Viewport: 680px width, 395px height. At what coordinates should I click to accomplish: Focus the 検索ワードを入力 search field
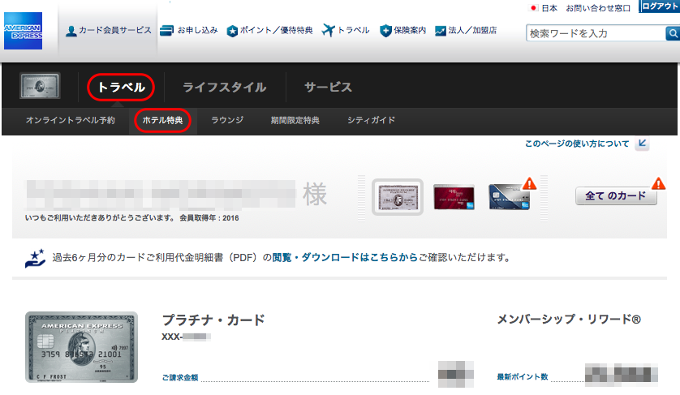[596, 33]
